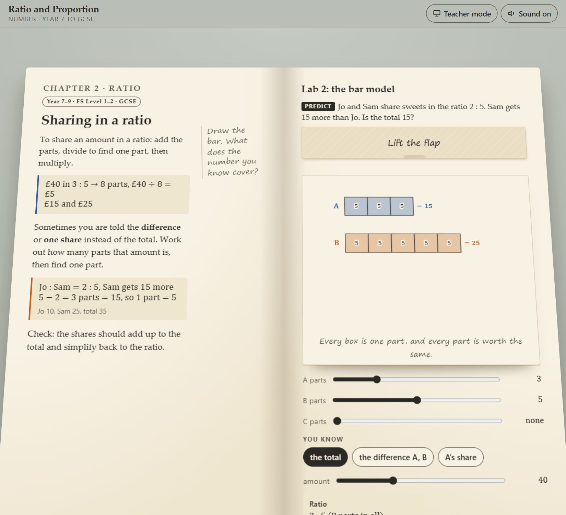Click the 'Ratio and Proportion' title
Screen dimensions: 566x515
(x=54, y=9)
